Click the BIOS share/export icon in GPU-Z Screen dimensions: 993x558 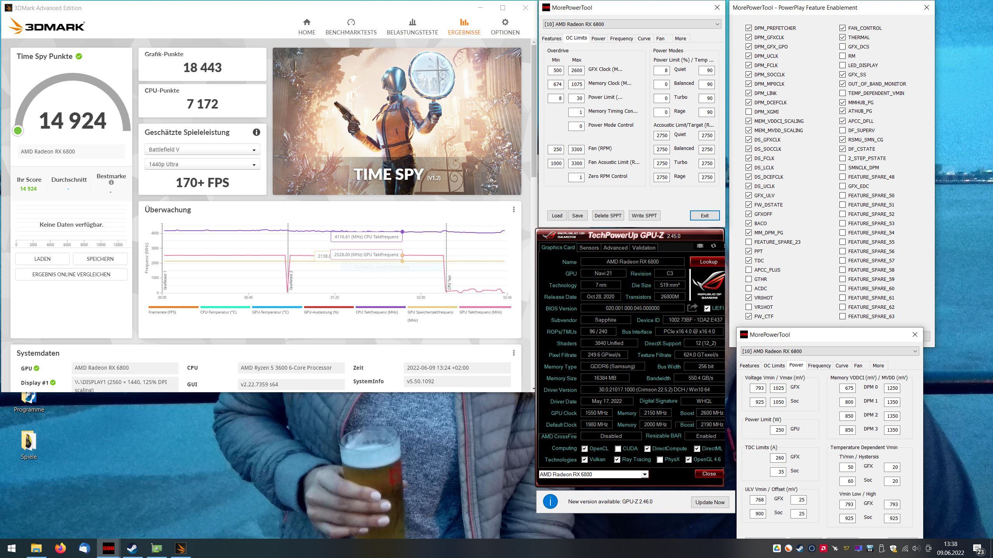tap(693, 308)
